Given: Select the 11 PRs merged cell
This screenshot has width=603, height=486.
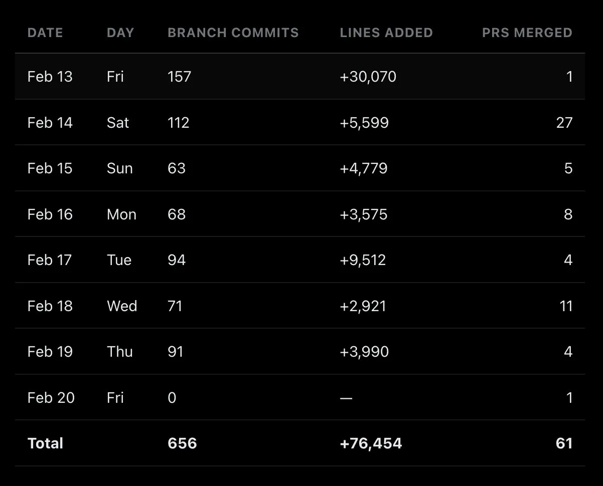Looking at the screenshot, I should pyautogui.click(x=565, y=306).
